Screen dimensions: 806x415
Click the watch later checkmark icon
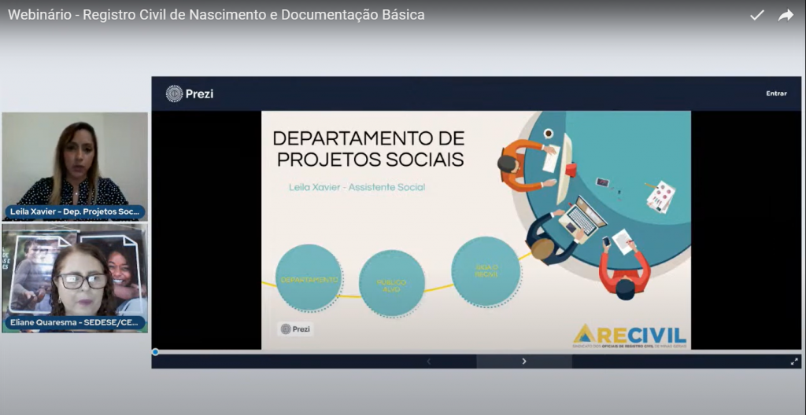pyautogui.click(x=757, y=15)
